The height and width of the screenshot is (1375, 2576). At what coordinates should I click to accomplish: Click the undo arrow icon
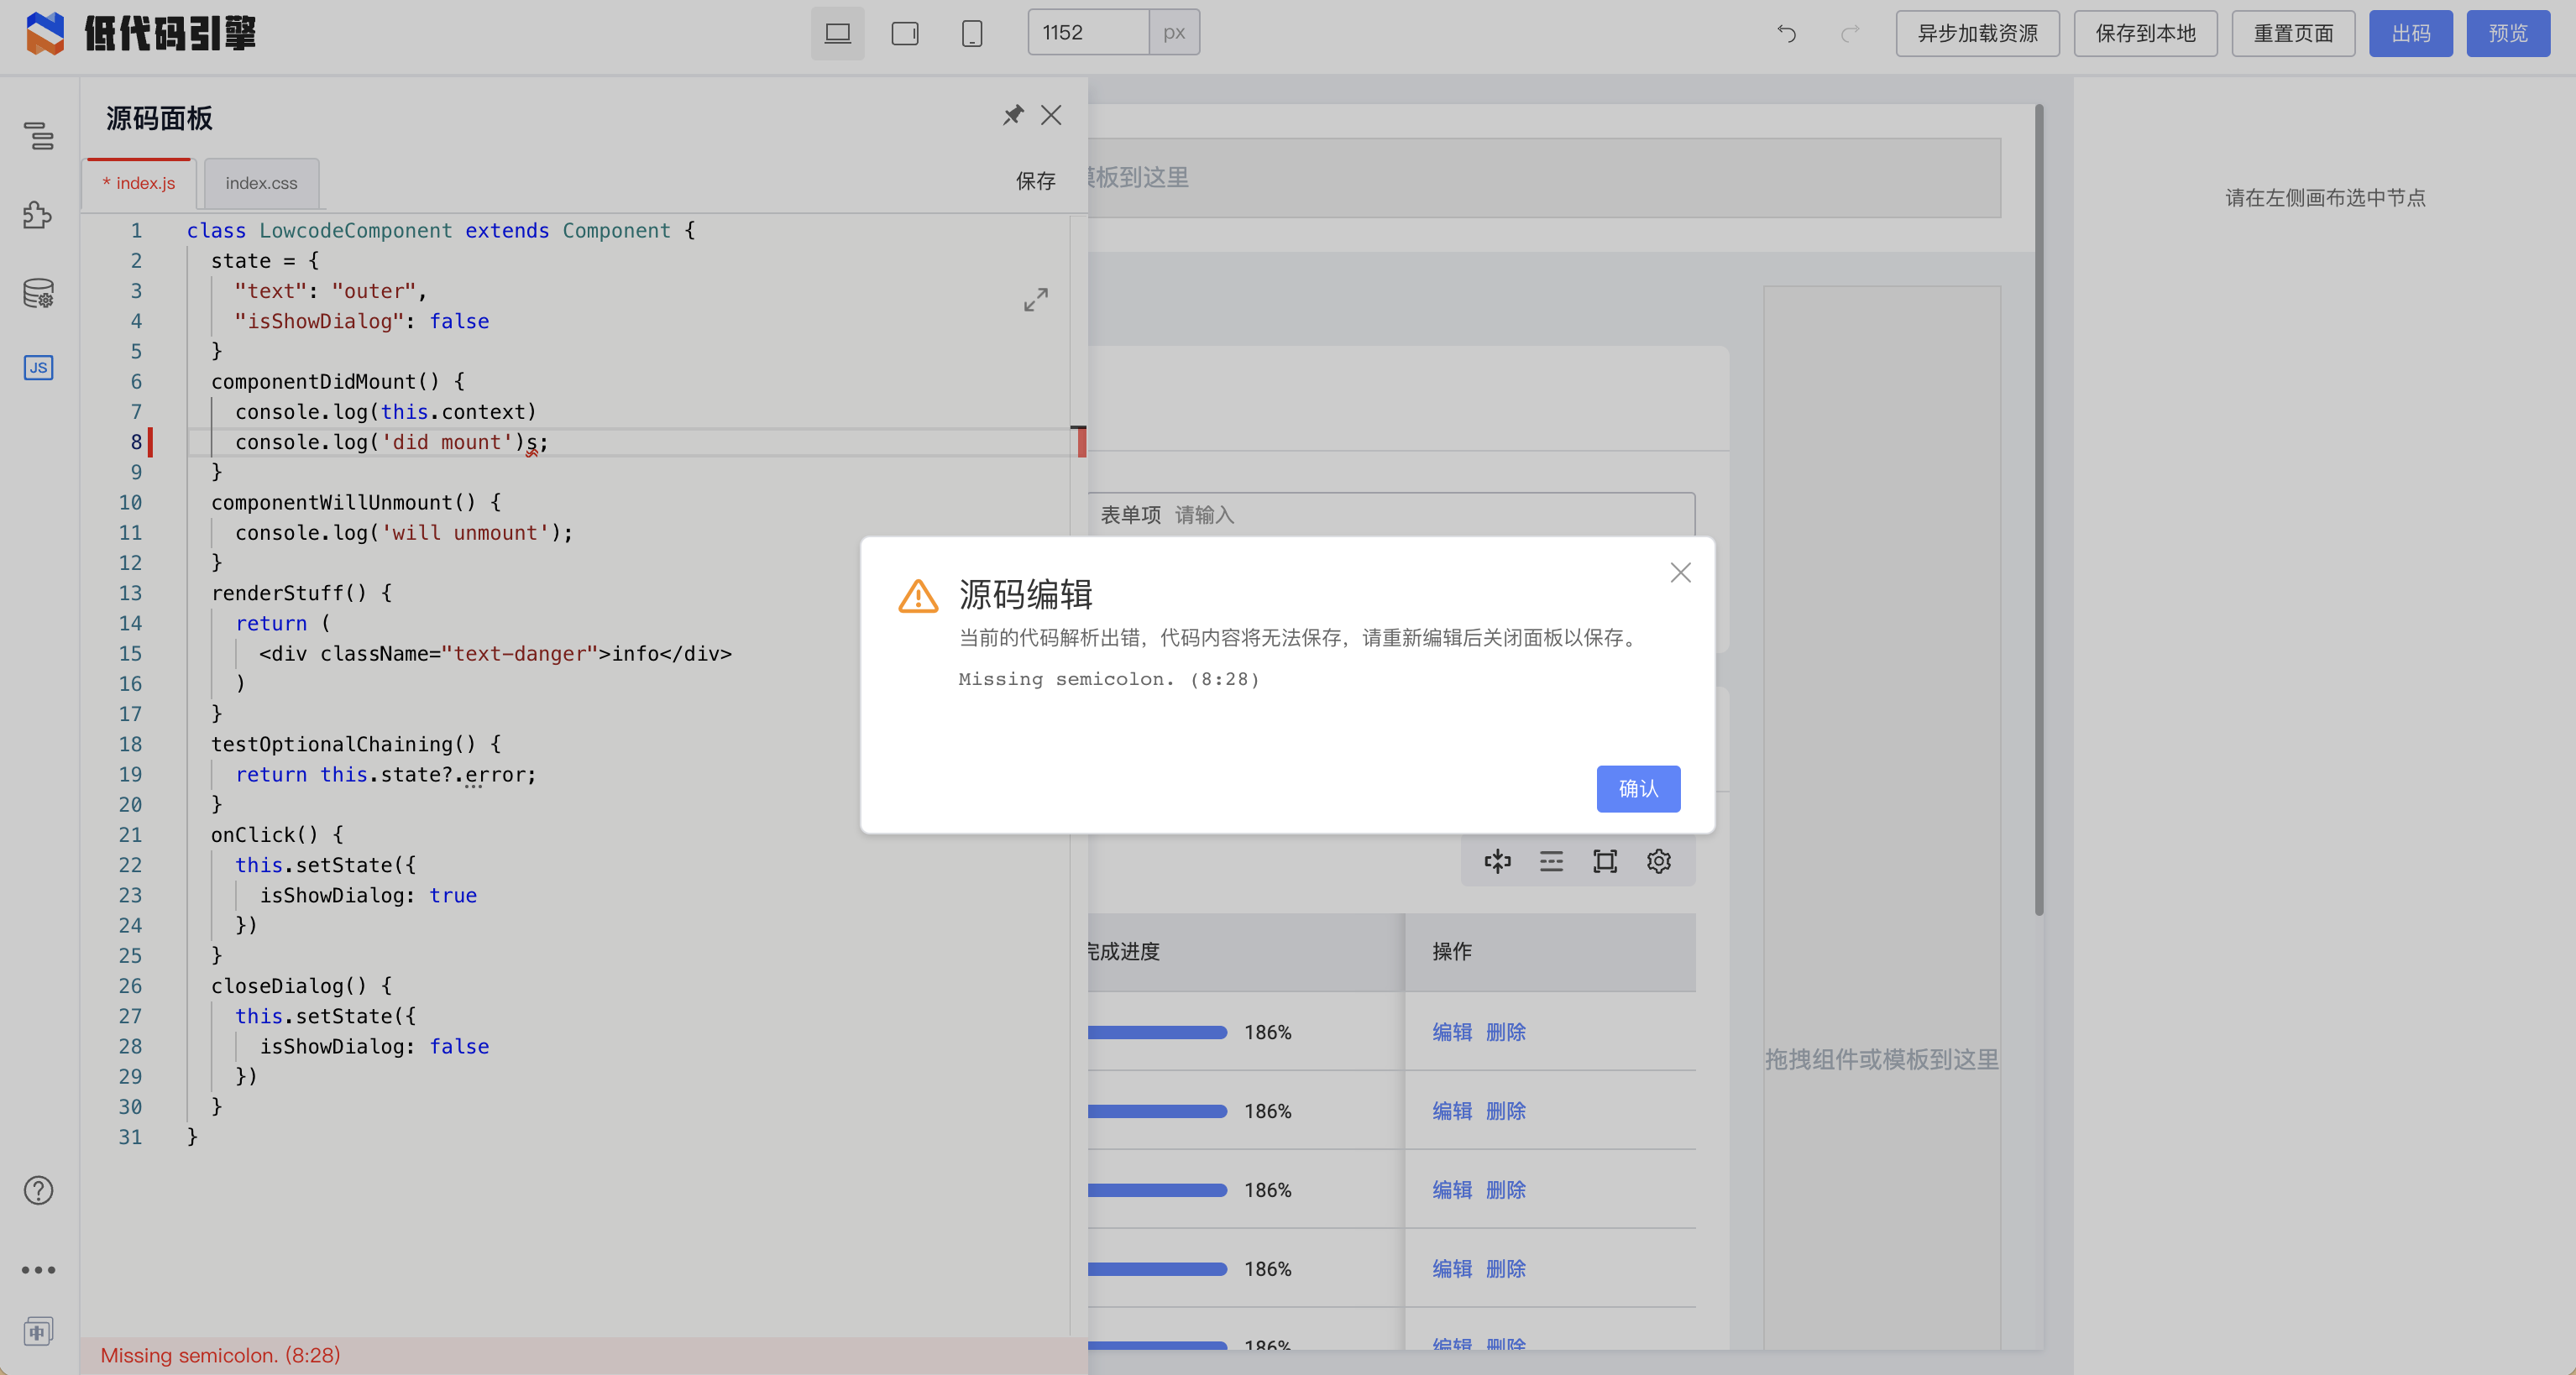click(x=1787, y=34)
